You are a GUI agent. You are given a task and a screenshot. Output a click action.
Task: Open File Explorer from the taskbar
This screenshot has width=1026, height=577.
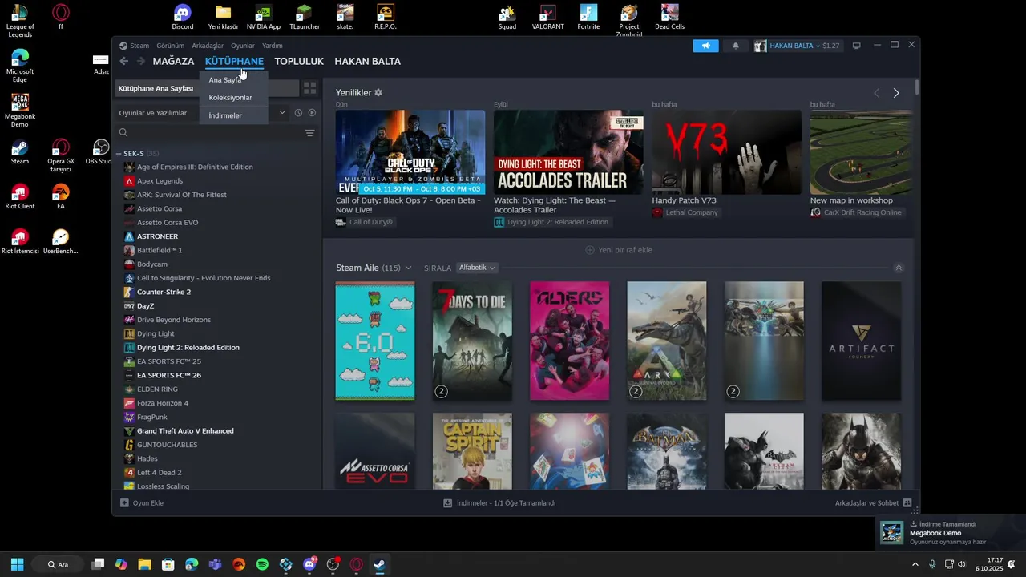(144, 564)
